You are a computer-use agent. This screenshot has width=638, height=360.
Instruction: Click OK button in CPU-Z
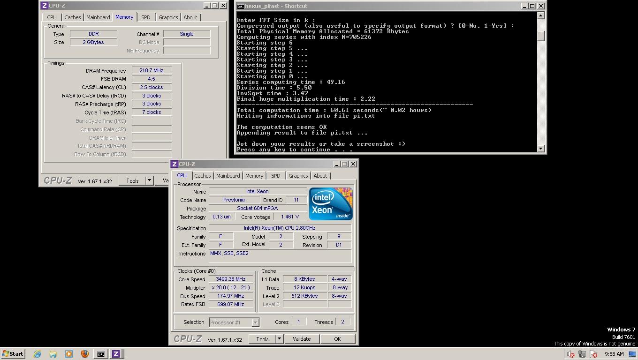tap(337, 339)
